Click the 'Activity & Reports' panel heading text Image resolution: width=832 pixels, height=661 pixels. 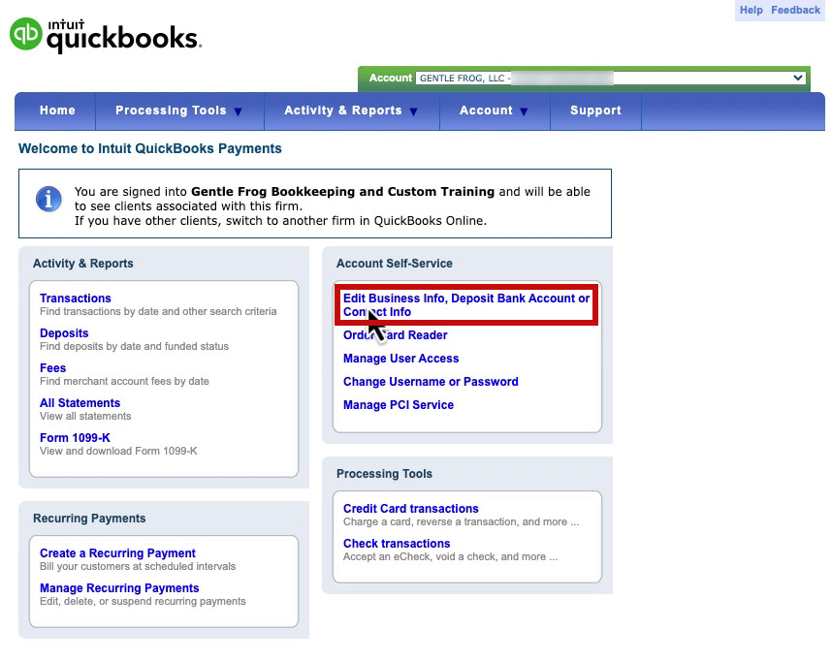82,264
